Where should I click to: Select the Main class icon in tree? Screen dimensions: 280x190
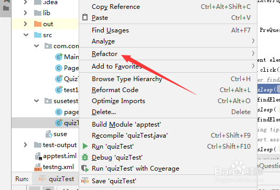pos(59,57)
